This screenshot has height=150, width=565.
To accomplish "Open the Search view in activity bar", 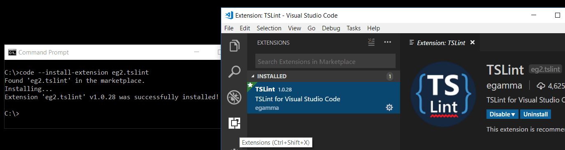I will point(234,72).
